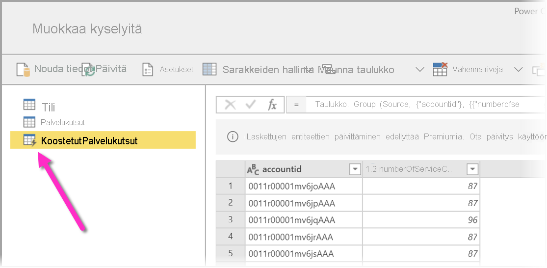Click Päivitä label
Screen dimensions: 547x268
[x=111, y=69]
